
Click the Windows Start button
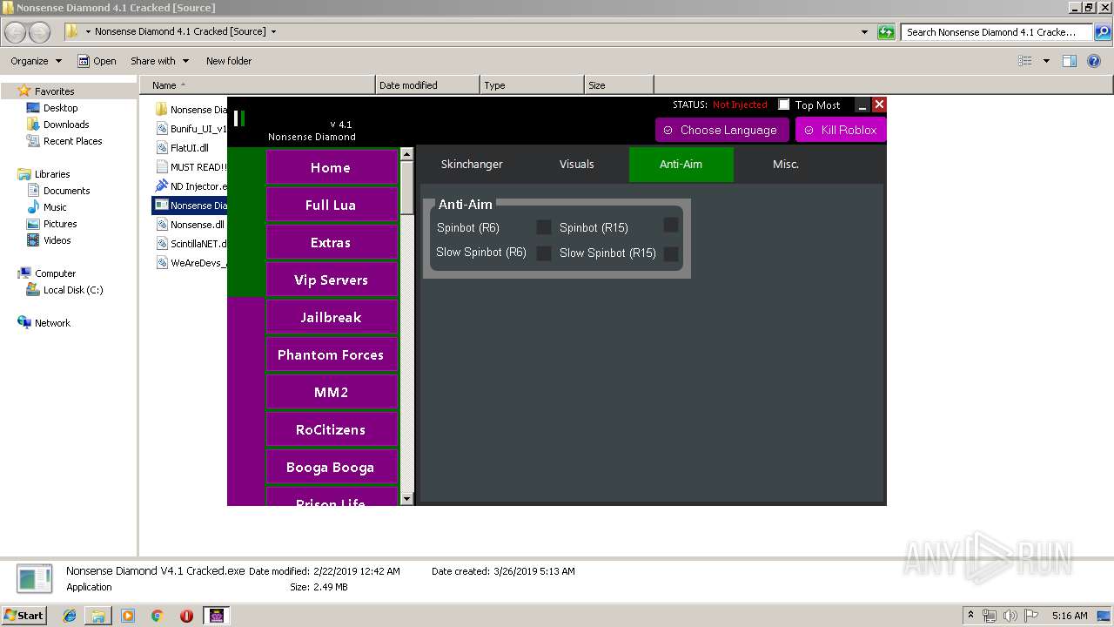click(x=23, y=615)
